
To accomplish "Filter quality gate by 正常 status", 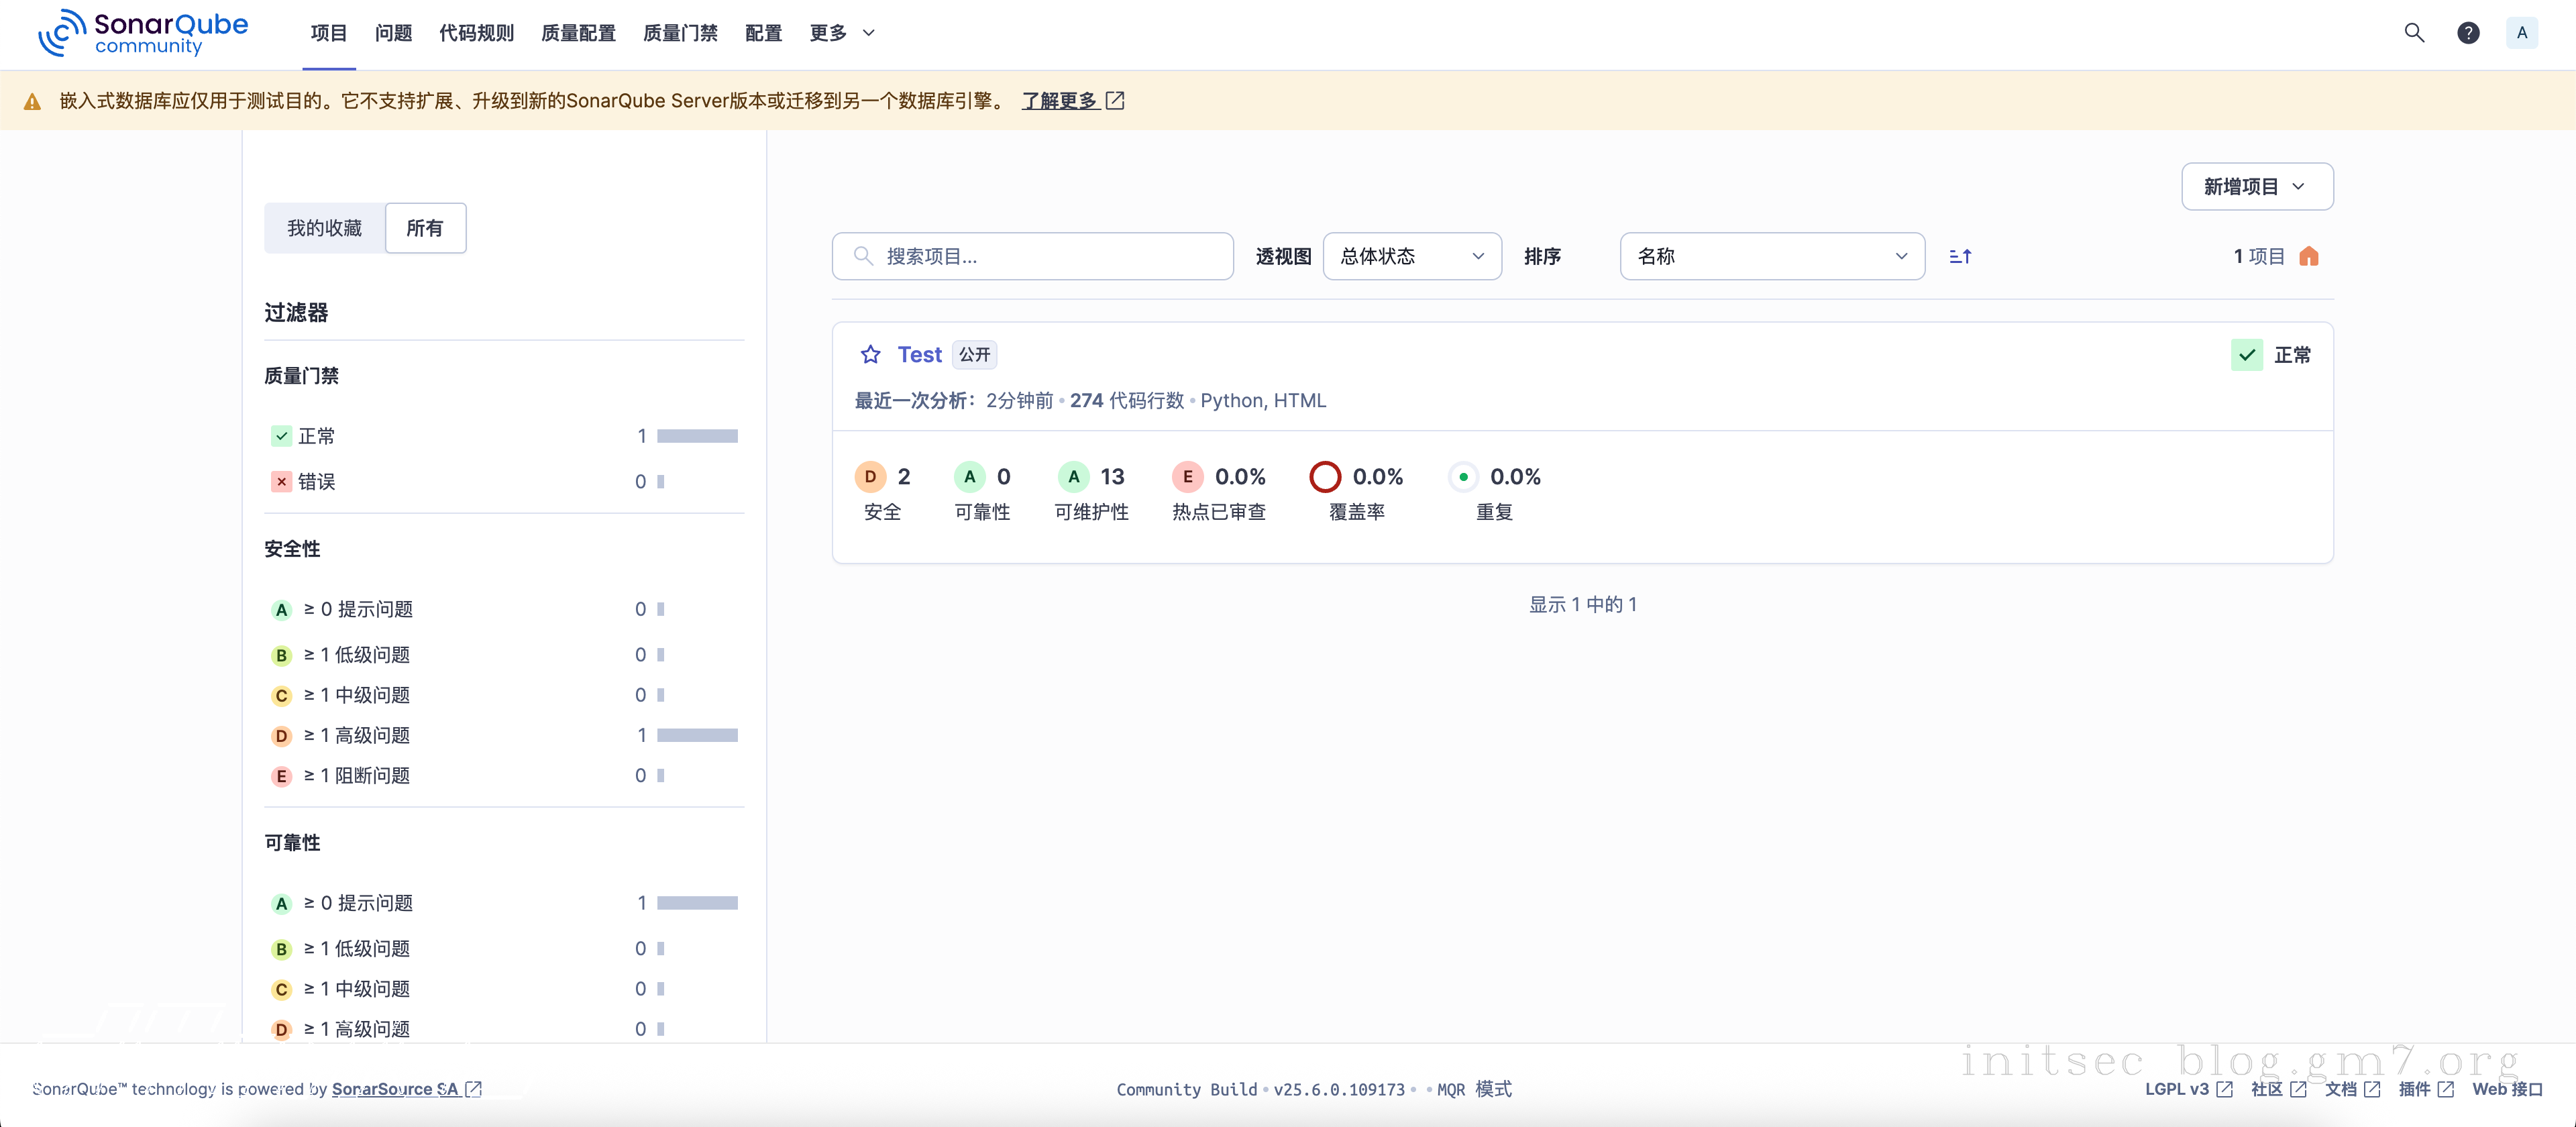I will coord(316,436).
